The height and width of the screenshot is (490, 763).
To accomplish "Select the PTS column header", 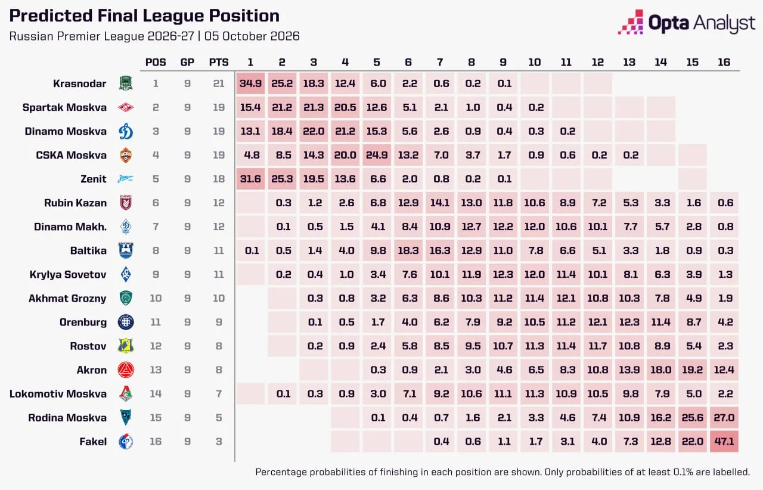I will click(x=218, y=62).
